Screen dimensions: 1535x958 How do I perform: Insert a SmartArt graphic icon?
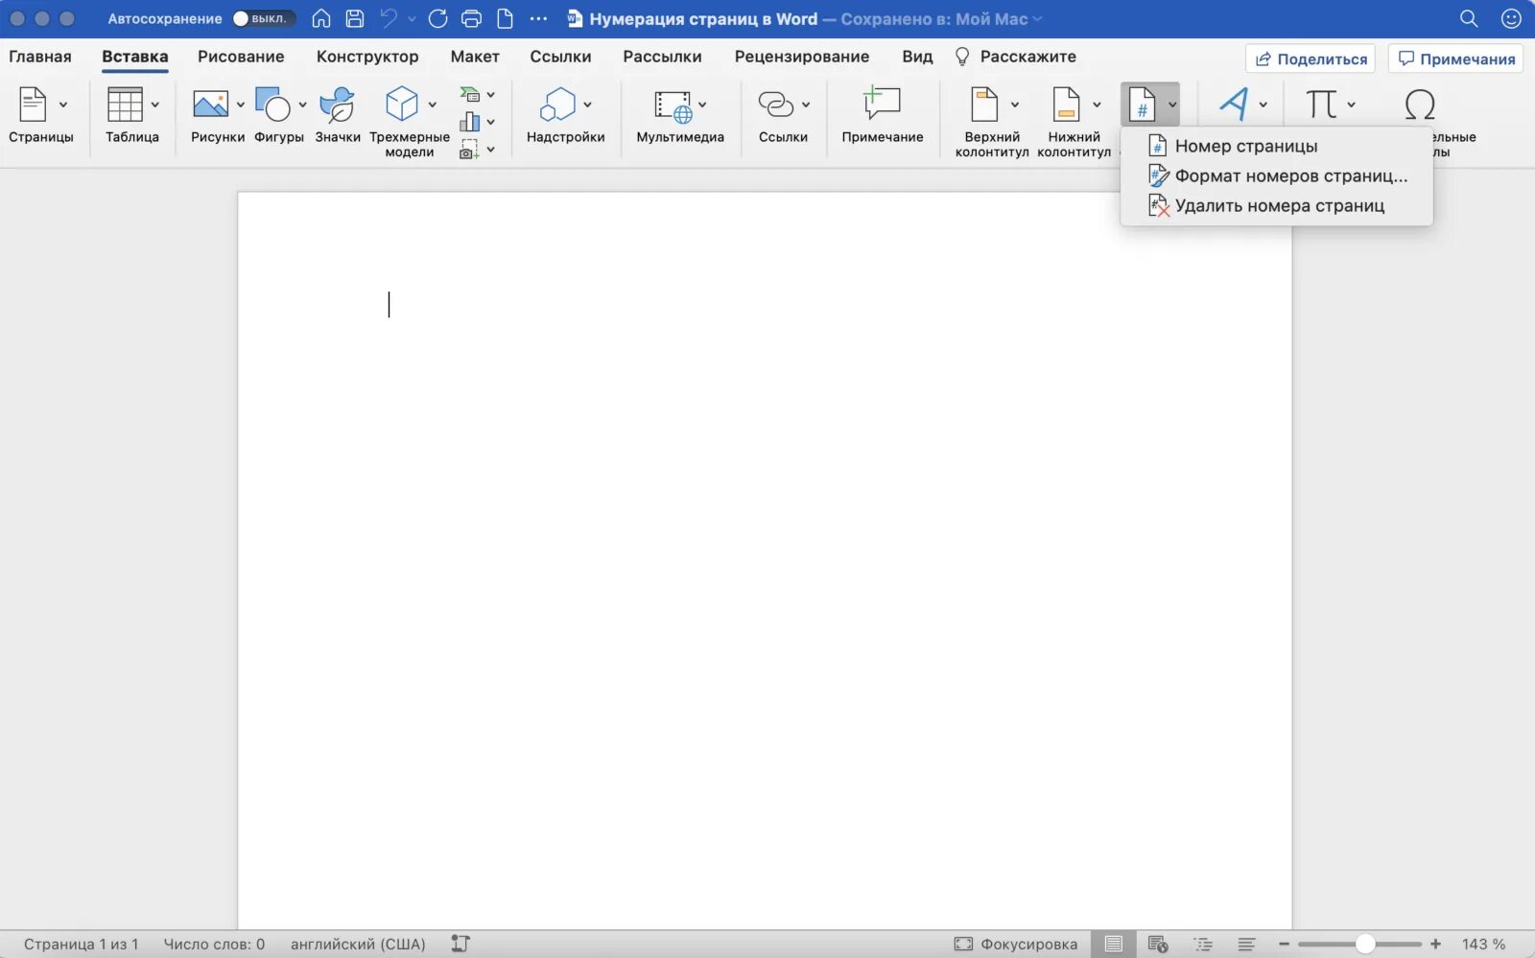point(469,94)
